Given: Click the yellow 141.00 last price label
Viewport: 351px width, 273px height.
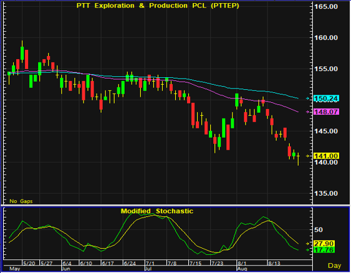Looking at the screenshot, I should pos(326,156).
